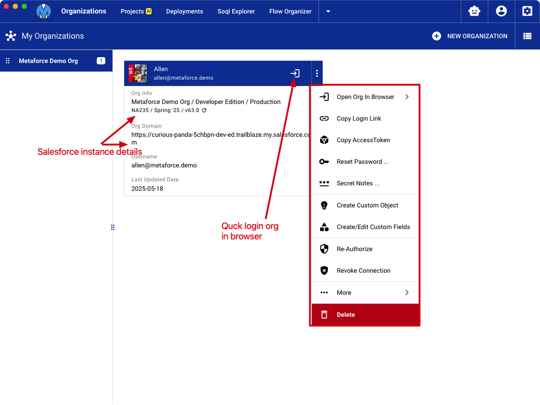Image resolution: width=540 pixels, height=405 pixels.
Task: Open the Organizations tab
Action: (x=84, y=11)
